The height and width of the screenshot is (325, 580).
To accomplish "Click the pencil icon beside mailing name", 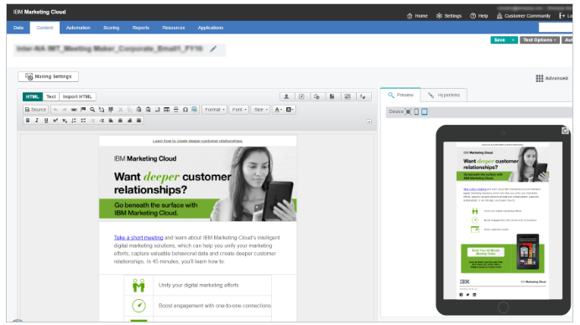I will 213,49.
